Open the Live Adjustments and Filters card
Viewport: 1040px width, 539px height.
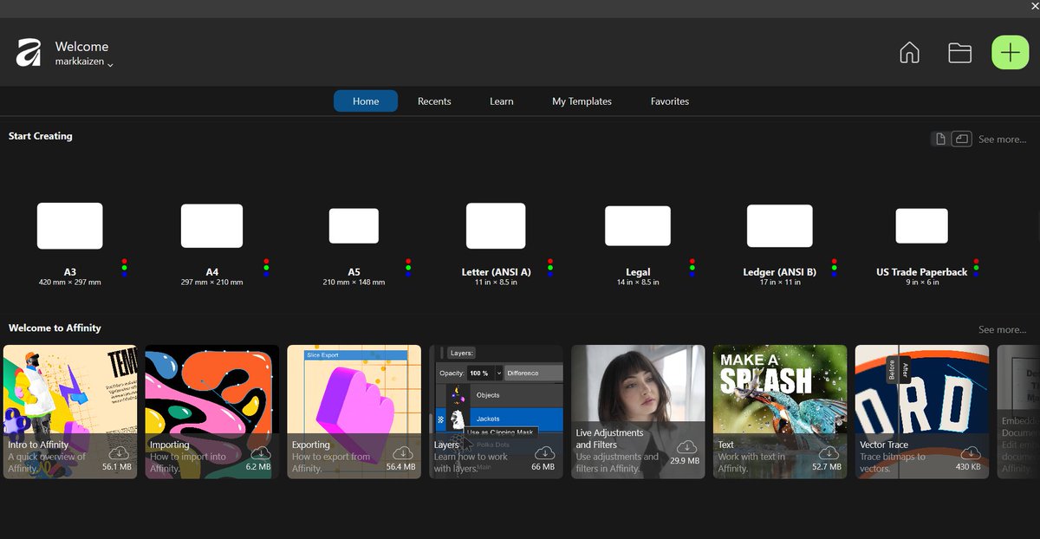(x=639, y=412)
